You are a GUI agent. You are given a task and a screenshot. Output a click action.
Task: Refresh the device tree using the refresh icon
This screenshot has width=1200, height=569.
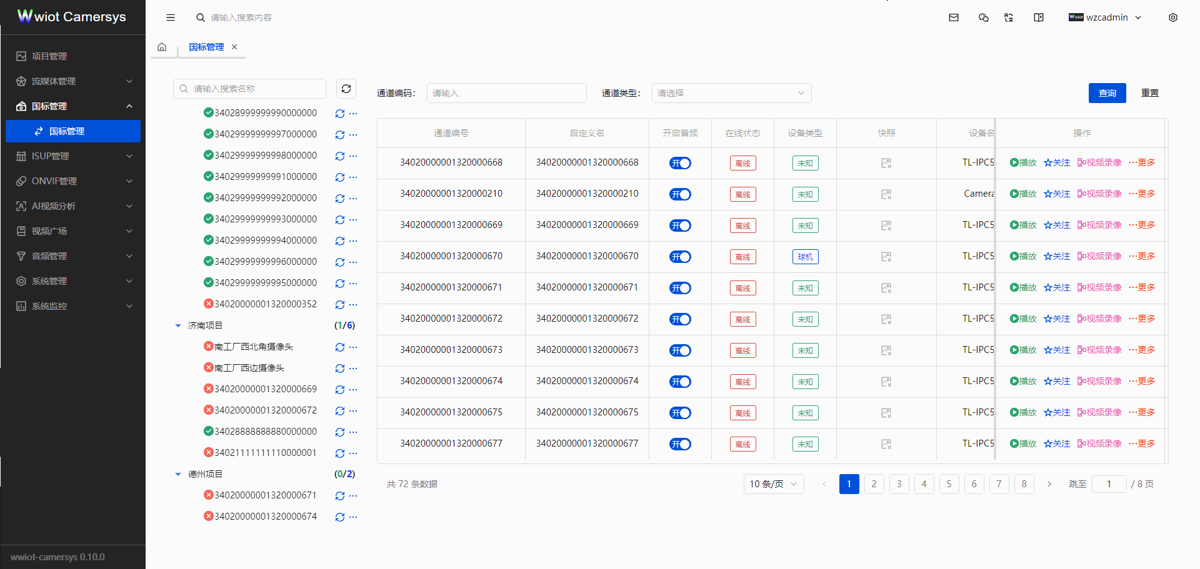(346, 88)
